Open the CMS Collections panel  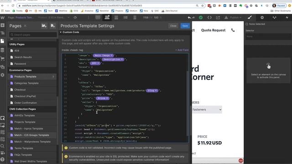3,50
